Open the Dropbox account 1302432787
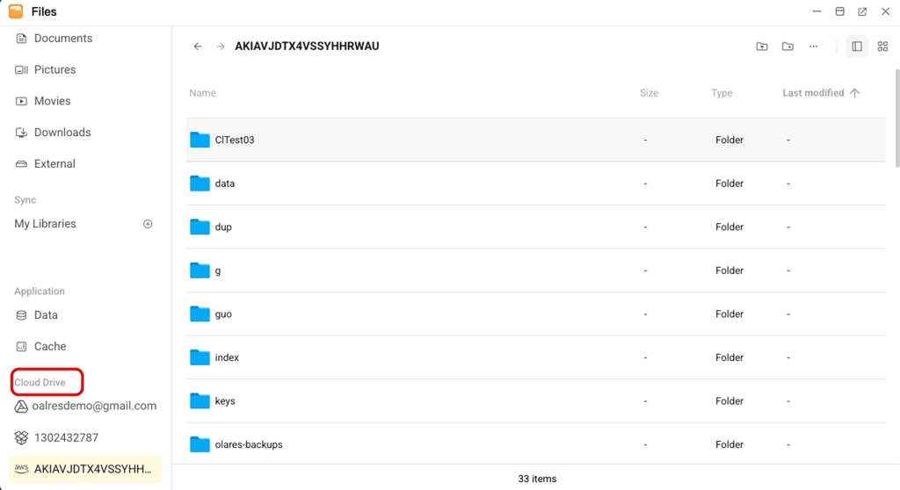Image resolution: width=900 pixels, height=490 pixels. (x=66, y=437)
